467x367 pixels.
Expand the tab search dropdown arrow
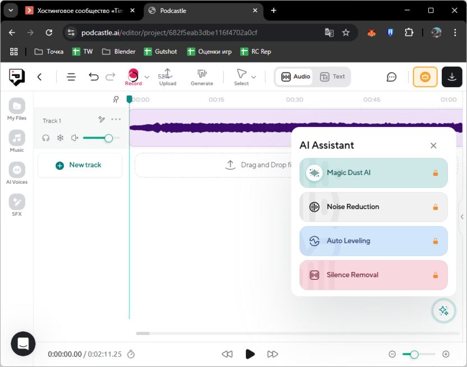click(x=11, y=11)
